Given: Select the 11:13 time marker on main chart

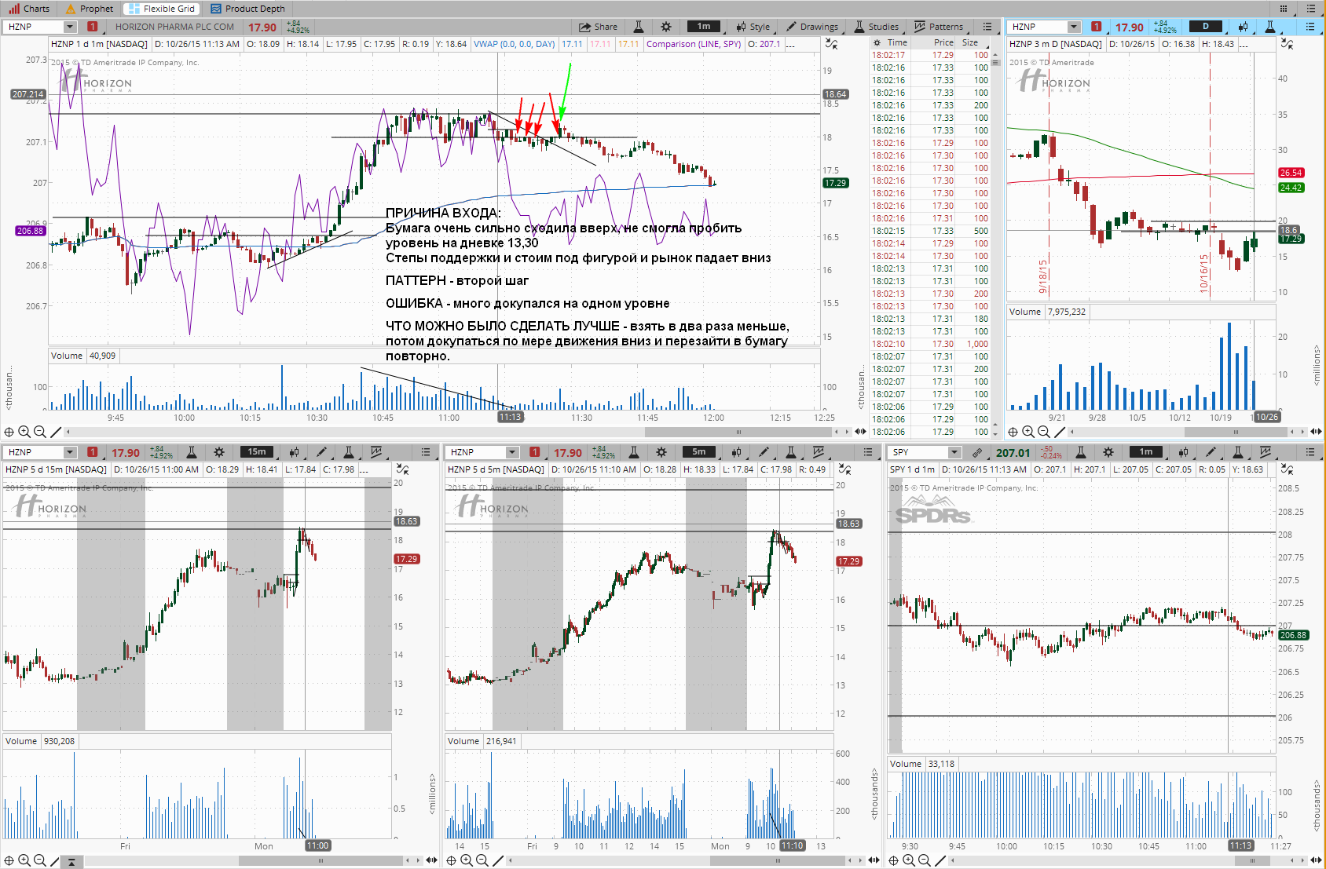Looking at the screenshot, I should tap(511, 417).
